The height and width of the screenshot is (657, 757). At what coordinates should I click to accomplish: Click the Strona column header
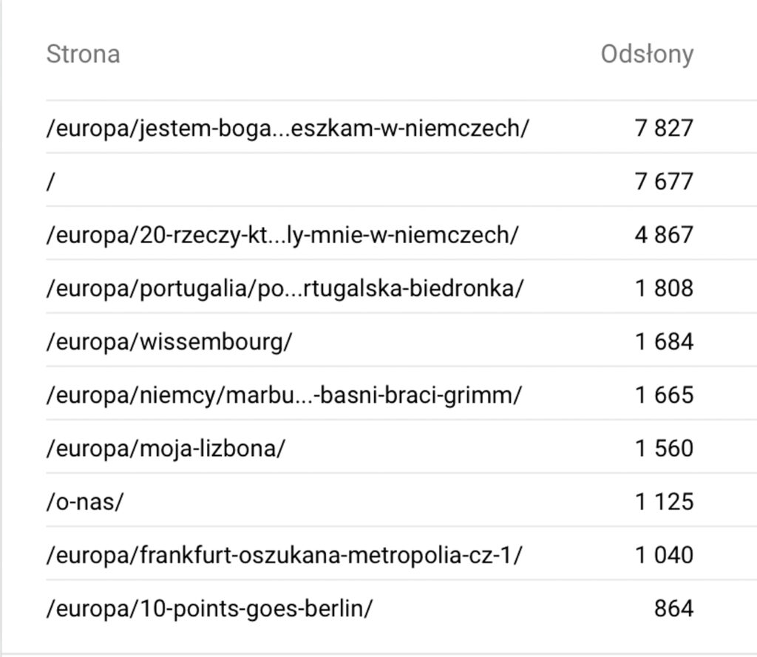coord(83,54)
